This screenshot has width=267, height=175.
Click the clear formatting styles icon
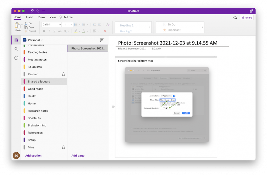[x=108, y=24]
